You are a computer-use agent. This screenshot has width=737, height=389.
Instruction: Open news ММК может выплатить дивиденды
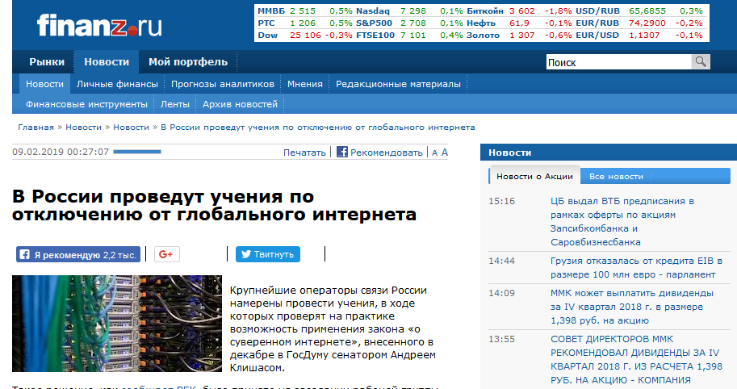coord(632,307)
